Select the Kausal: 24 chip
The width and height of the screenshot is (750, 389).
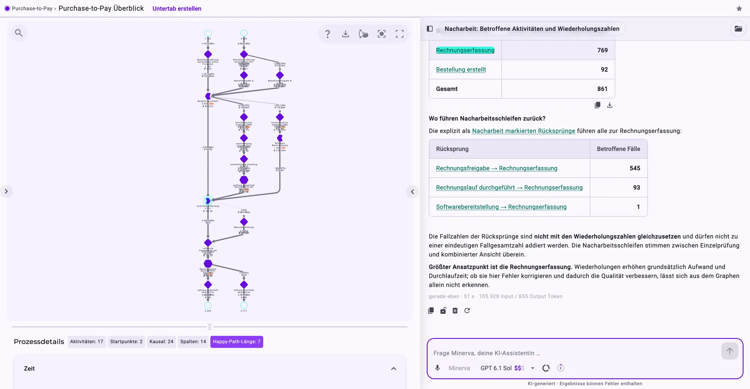(x=161, y=342)
